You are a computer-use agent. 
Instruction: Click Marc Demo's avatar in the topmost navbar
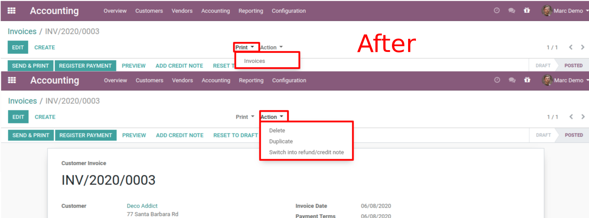(547, 11)
